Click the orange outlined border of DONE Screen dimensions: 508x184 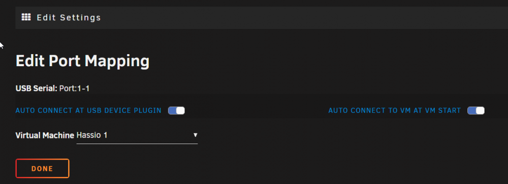43,160
